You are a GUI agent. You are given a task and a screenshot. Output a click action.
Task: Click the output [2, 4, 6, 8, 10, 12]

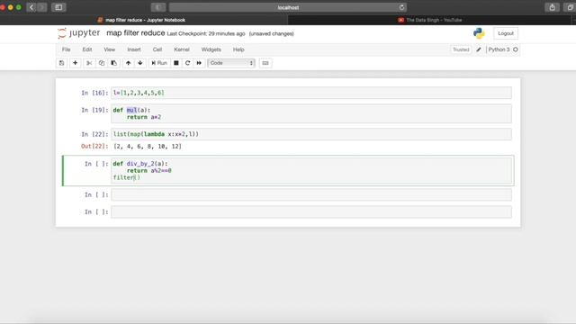(x=148, y=146)
